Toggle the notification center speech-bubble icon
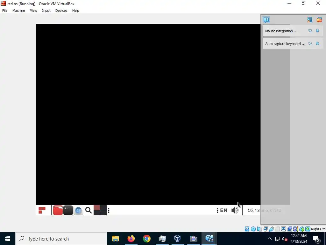The image size is (326, 245). tap(266, 19)
